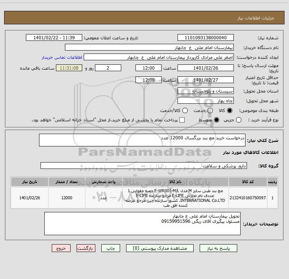The width and height of the screenshot is (289, 279).
Task: Click the request creator field اصغر علی مرادی
Action: click(x=159, y=57)
